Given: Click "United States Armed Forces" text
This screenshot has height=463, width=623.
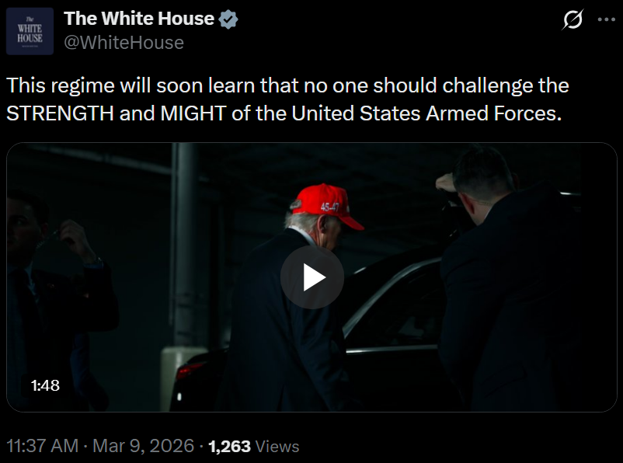Looking at the screenshot, I should [425, 113].
